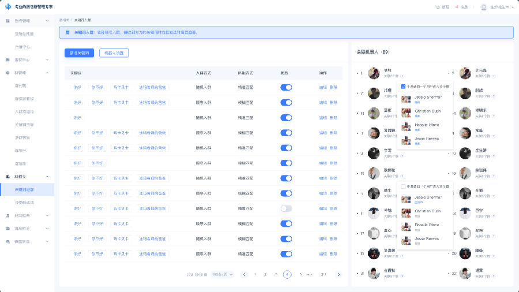Screen dimensions: 519x292
Task: Open the 教程 tutorial icon in header
Action: tap(438, 7)
